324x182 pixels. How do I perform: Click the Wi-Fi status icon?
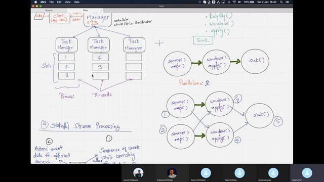pos(234,2)
